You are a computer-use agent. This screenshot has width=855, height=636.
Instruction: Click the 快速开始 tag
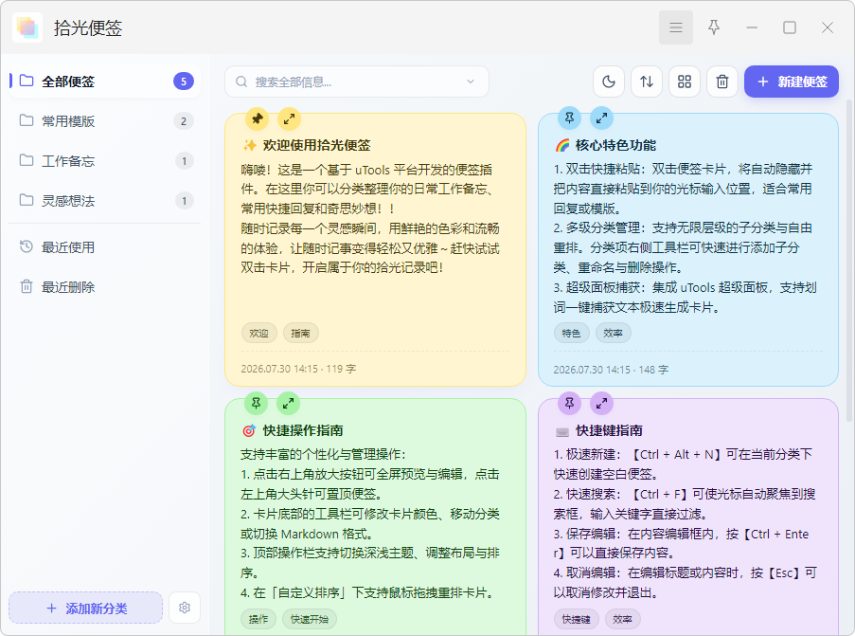point(310,619)
